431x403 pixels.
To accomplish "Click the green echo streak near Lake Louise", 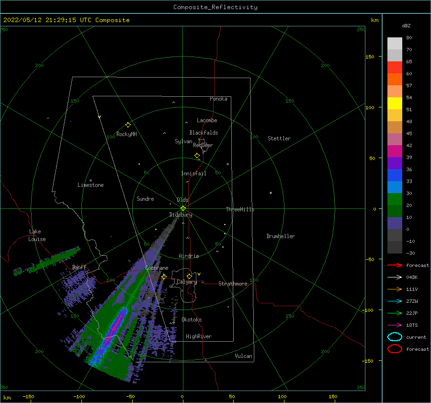I will 47,261.
